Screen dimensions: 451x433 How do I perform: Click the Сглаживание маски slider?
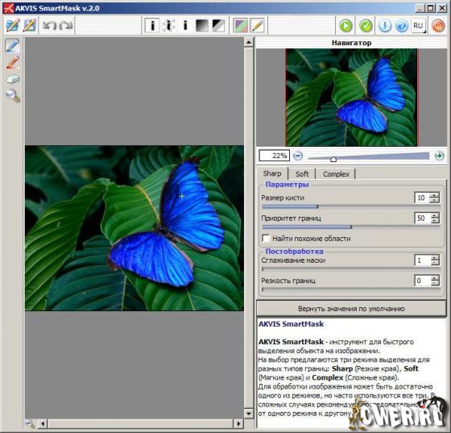click(x=351, y=269)
